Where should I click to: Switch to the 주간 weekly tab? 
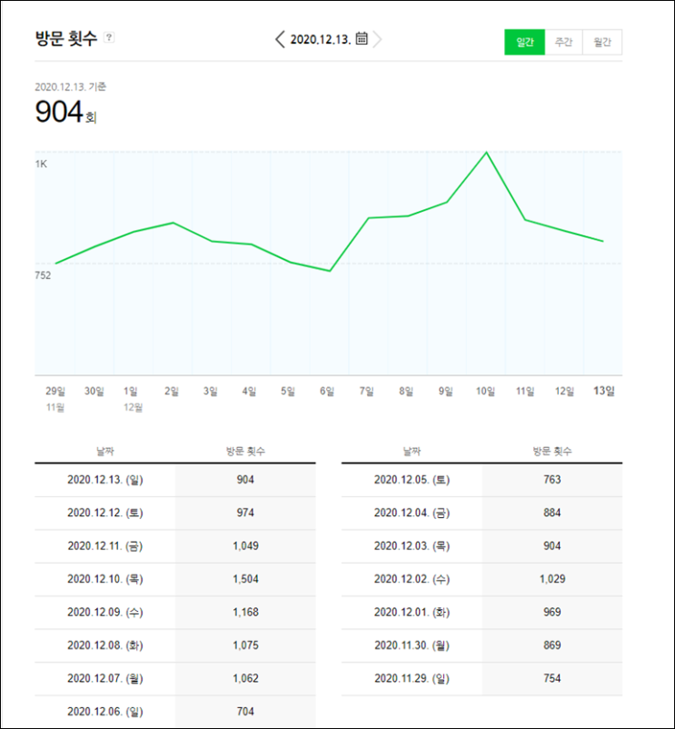[x=563, y=43]
